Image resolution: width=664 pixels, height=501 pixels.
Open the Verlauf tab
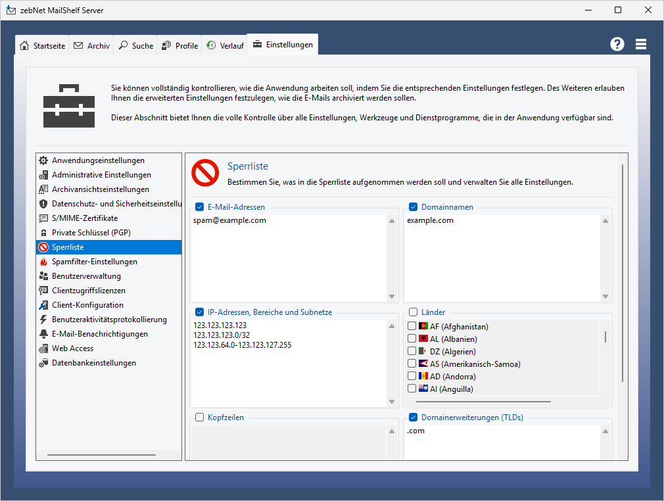point(225,46)
